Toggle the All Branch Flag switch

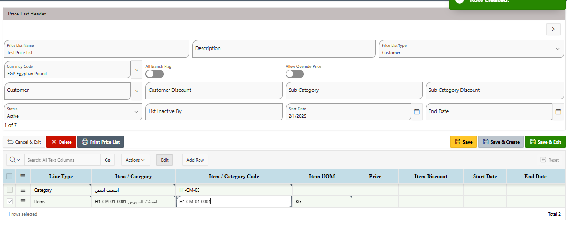coord(154,74)
